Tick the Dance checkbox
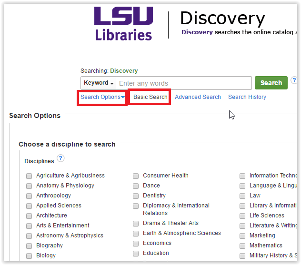Screen dimensions: 301x265 point(136,186)
